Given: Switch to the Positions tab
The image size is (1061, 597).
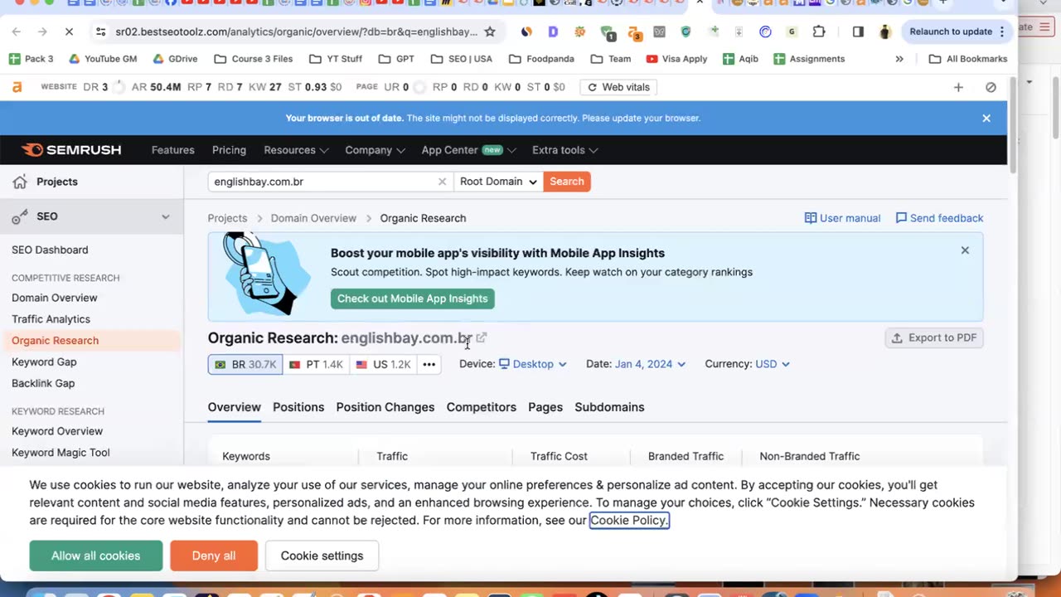Looking at the screenshot, I should (x=298, y=407).
